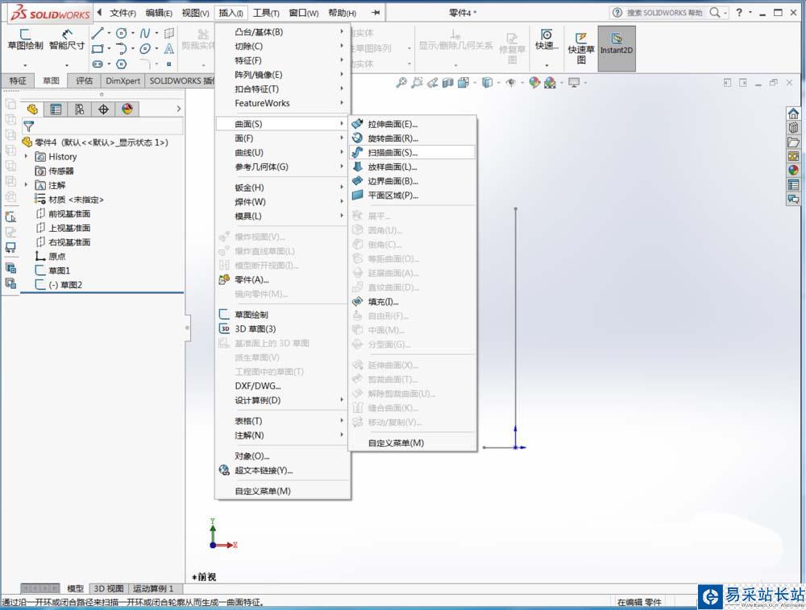
Task: Select the Arc sketch tool
Action: tap(122, 49)
